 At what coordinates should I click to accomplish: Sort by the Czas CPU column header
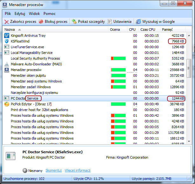(149, 30)
